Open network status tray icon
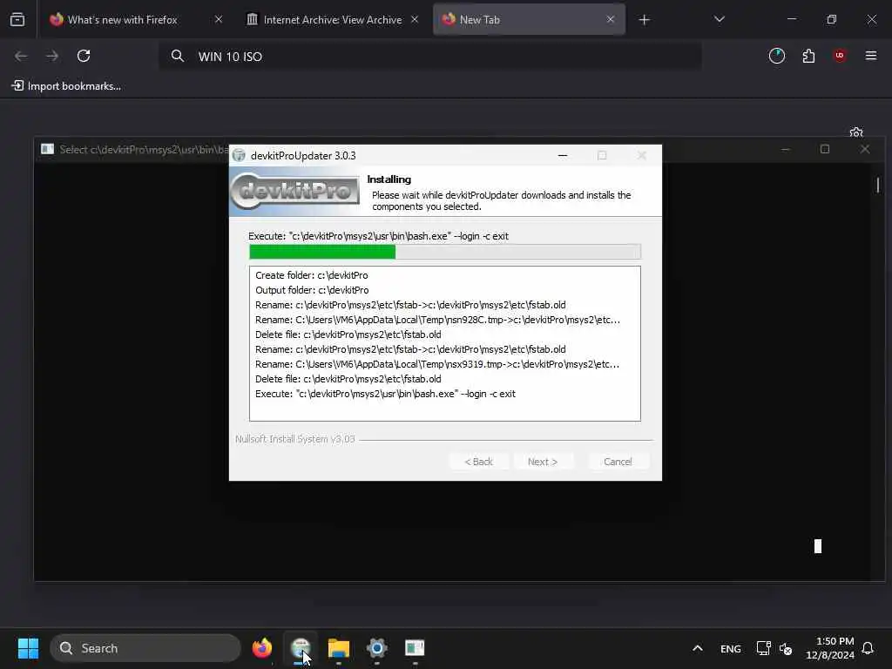This screenshot has width=892, height=669. [763, 648]
